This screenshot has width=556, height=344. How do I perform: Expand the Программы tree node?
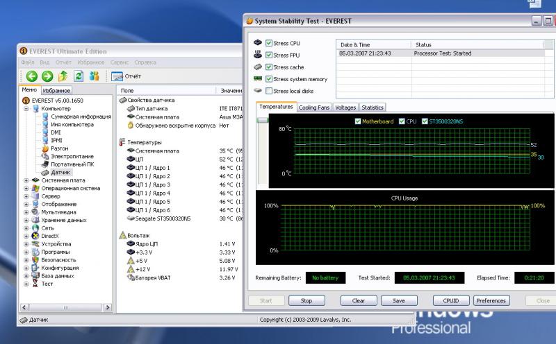(x=26, y=252)
